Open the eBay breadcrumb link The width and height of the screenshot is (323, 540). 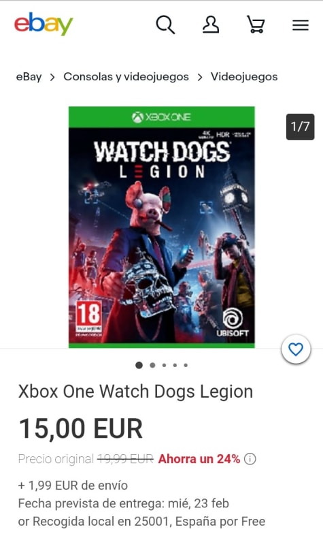(29, 77)
